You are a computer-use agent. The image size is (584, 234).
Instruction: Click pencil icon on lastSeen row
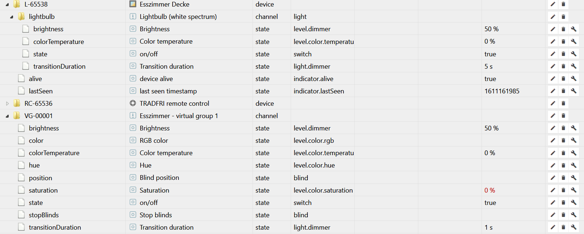[553, 91]
